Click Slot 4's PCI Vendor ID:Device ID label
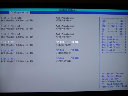Image resolution: width=128 pixels, height=96 pixels. (x=17, y=45)
